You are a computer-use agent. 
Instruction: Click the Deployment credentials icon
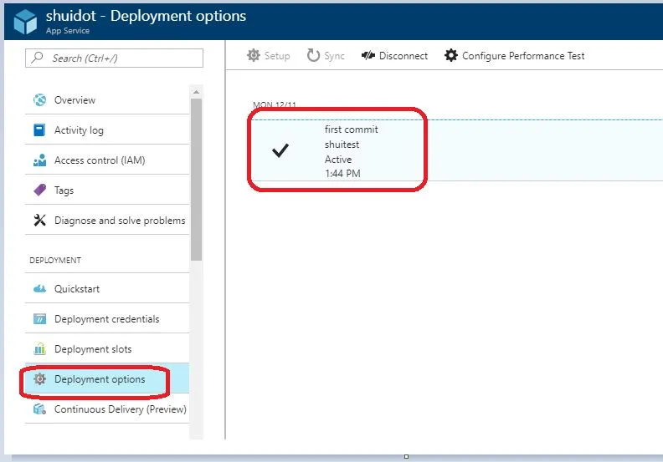coord(39,318)
